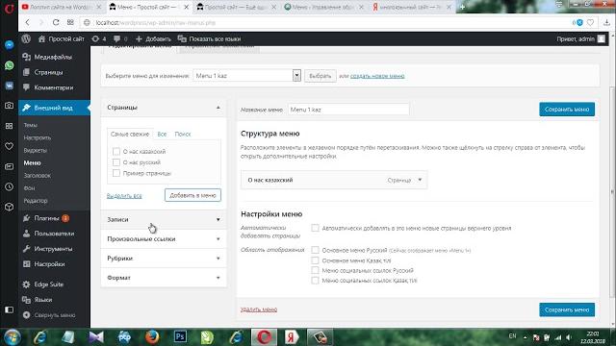This screenshot has width=616, height=346.
Task: Click bottom 'Сохранить меню' button
Action: click(x=567, y=309)
